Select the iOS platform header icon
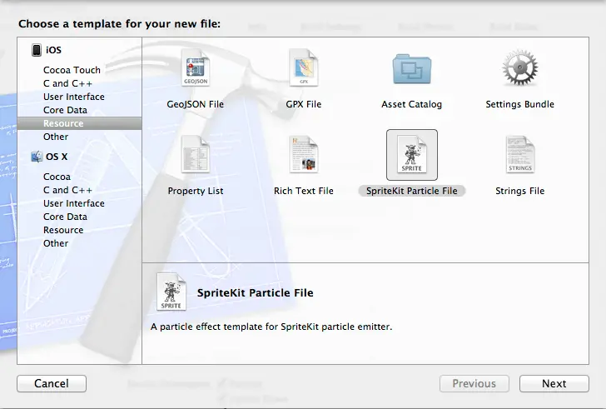The height and width of the screenshot is (409, 606). tap(37, 50)
